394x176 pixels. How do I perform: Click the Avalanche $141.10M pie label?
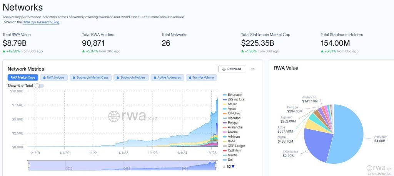[310, 99]
